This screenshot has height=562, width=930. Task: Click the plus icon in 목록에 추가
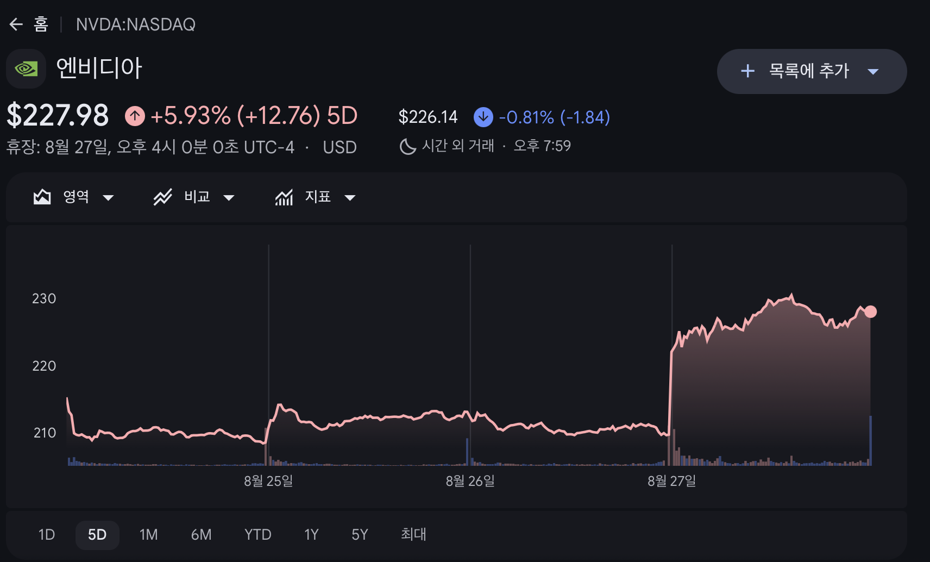(748, 71)
